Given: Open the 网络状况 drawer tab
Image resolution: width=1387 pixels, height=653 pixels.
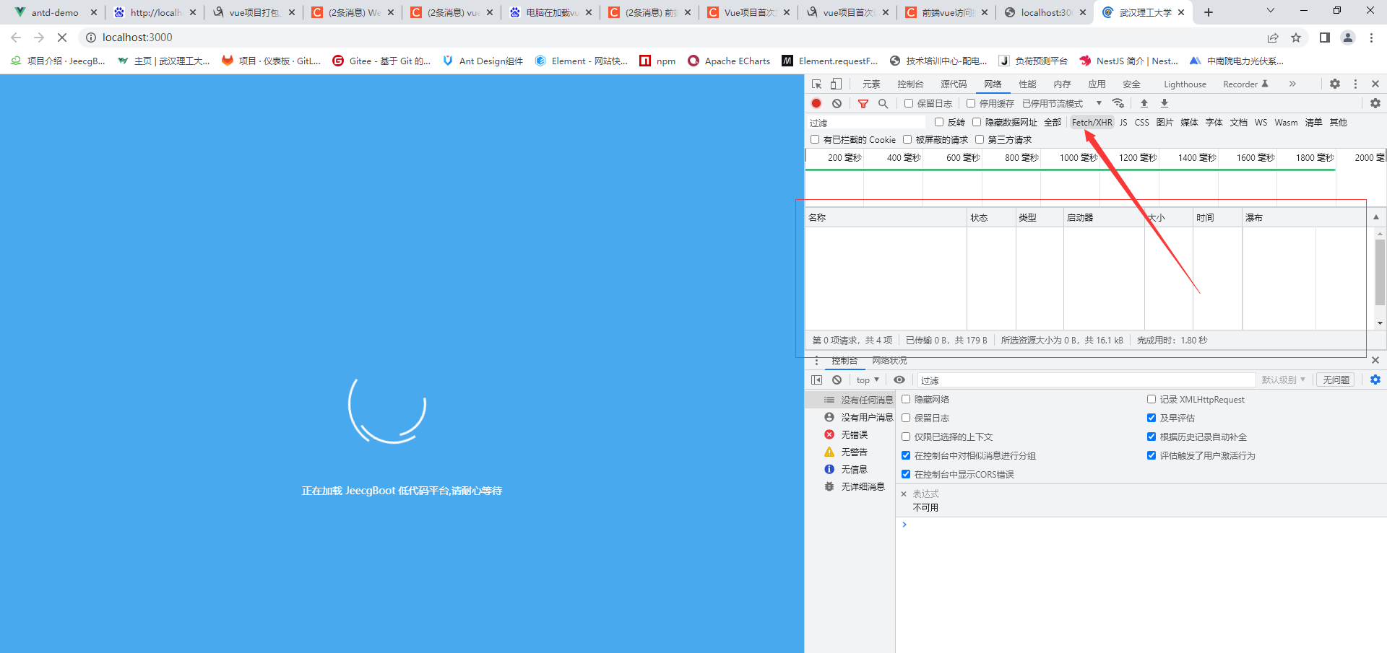Looking at the screenshot, I should click(889, 361).
